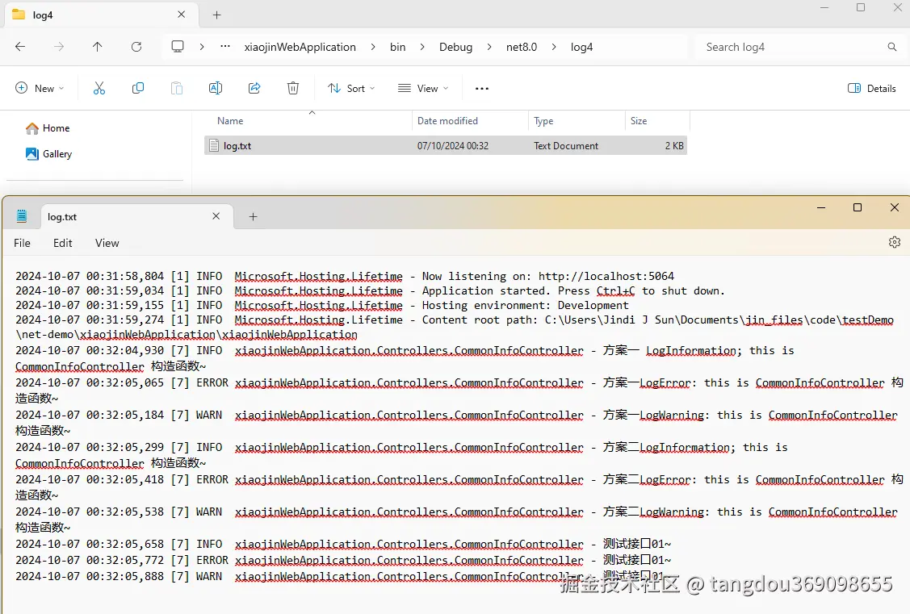Open the View dropdown in Explorer
Image resolution: width=910 pixels, height=614 pixels.
[423, 88]
